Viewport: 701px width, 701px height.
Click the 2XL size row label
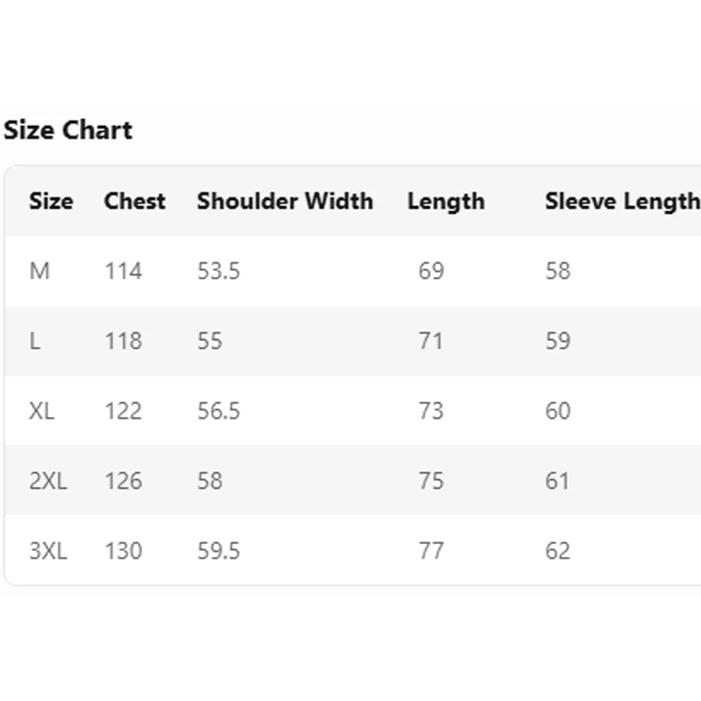click(x=48, y=481)
